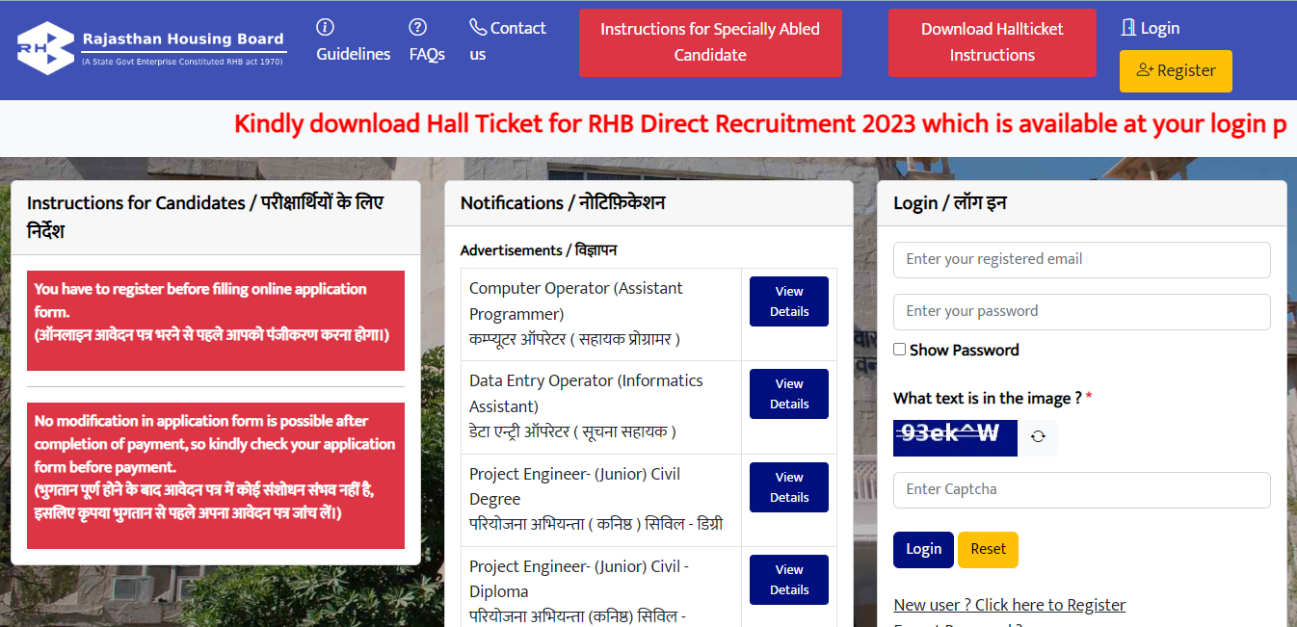The width and height of the screenshot is (1297, 627).
Task: Toggle the Show Password checkbox
Action: 899,350
